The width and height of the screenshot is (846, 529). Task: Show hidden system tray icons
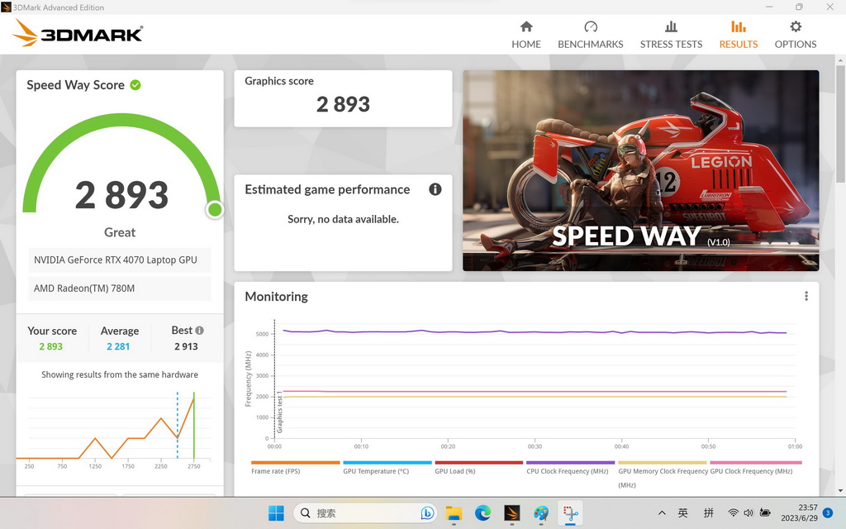[662, 512]
